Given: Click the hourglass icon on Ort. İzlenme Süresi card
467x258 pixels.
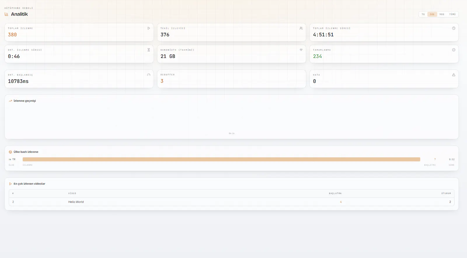Looking at the screenshot, I should tap(149, 50).
